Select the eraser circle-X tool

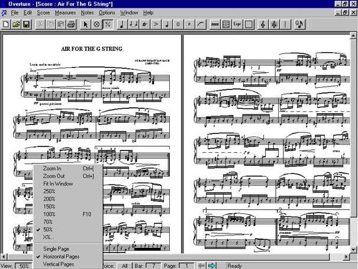(x=96, y=24)
